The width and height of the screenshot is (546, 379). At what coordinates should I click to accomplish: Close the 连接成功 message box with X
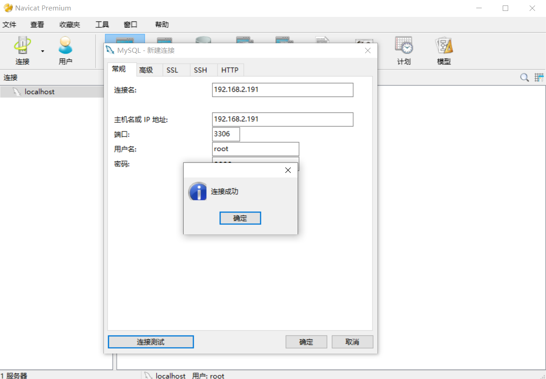288,170
